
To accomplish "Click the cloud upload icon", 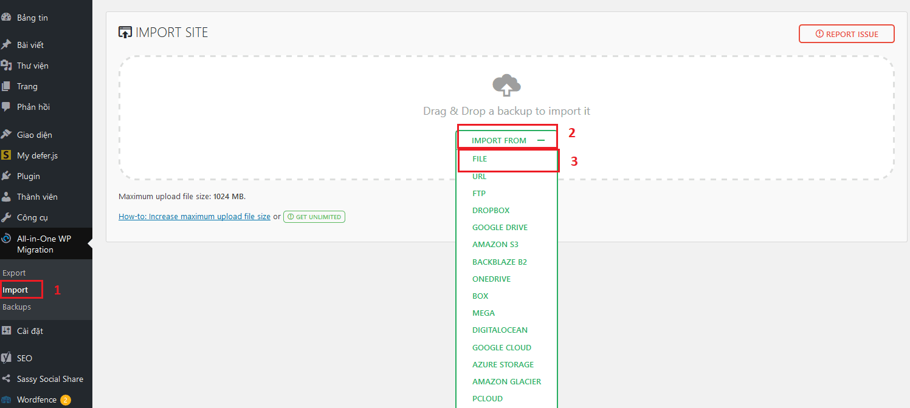I will click(506, 86).
